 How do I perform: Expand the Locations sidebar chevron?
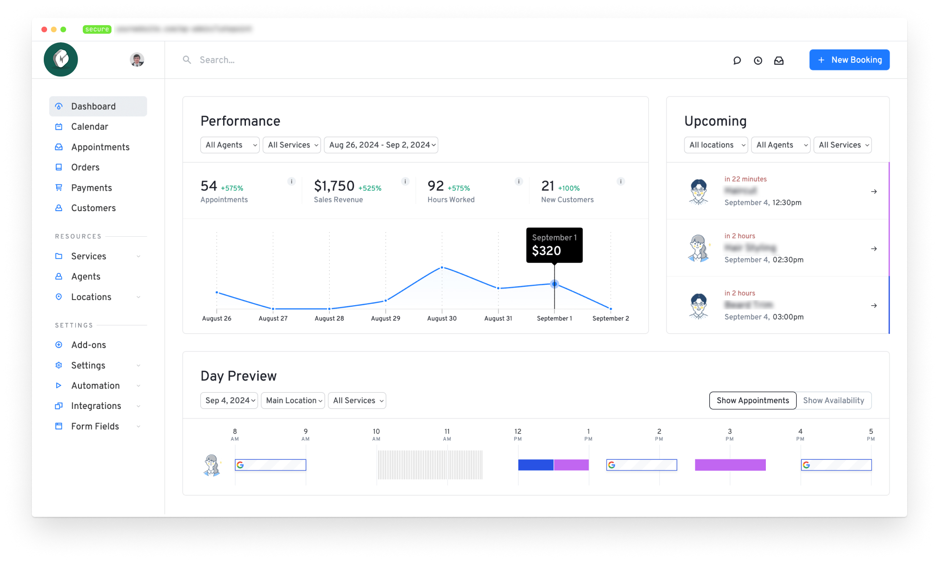(138, 297)
